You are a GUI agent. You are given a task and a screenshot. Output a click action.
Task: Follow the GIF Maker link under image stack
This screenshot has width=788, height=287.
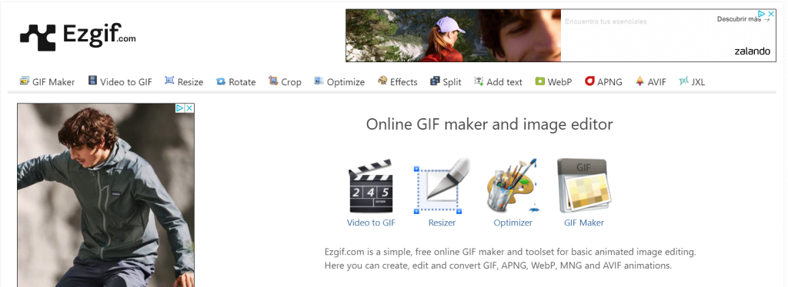(584, 223)
